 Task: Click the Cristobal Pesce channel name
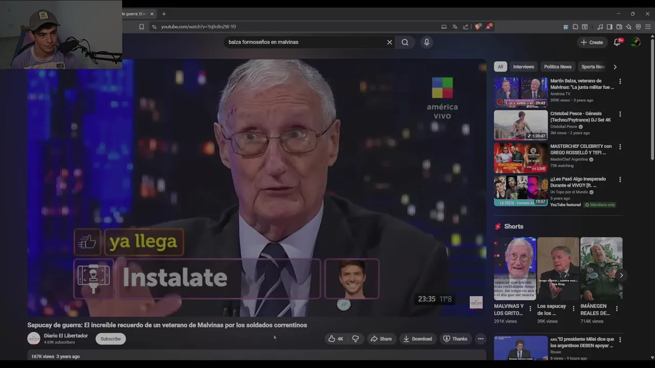pos(563,127)
